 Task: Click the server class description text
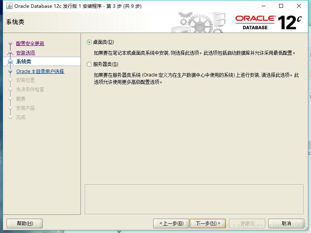click(196, 78)
